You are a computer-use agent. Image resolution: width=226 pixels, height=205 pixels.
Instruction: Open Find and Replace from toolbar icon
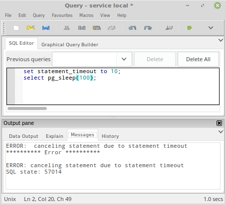point(169,28)
